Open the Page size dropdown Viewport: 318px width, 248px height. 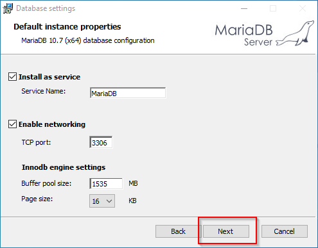click(102, 201)
